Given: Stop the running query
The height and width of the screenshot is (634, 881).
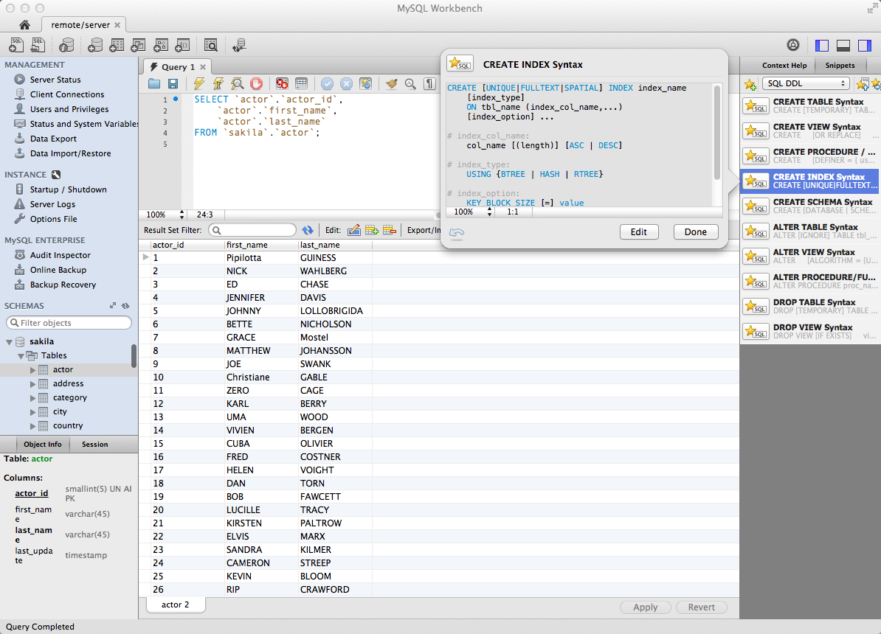Looking at the screenshot, I should click(x=256, y=83).
